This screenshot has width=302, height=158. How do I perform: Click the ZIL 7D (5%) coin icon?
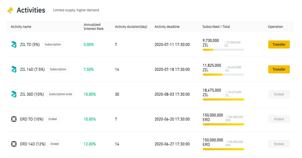(x=14, y=44)
